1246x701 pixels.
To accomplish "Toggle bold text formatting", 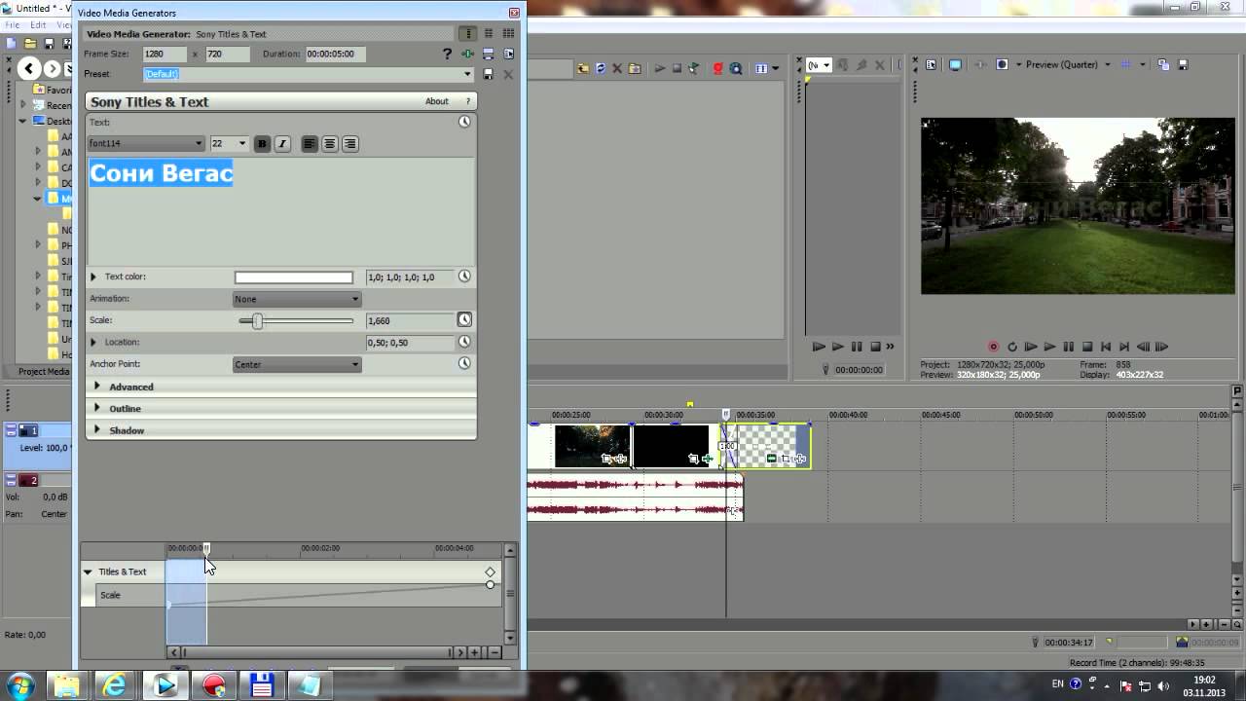I will [x=262, y=144].
